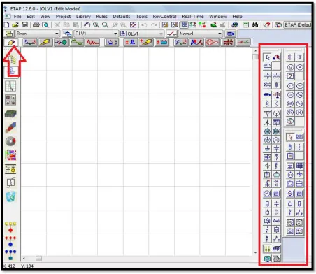
Task: Open GIS map icon in sidebar
Action: (x=10, y=155)
